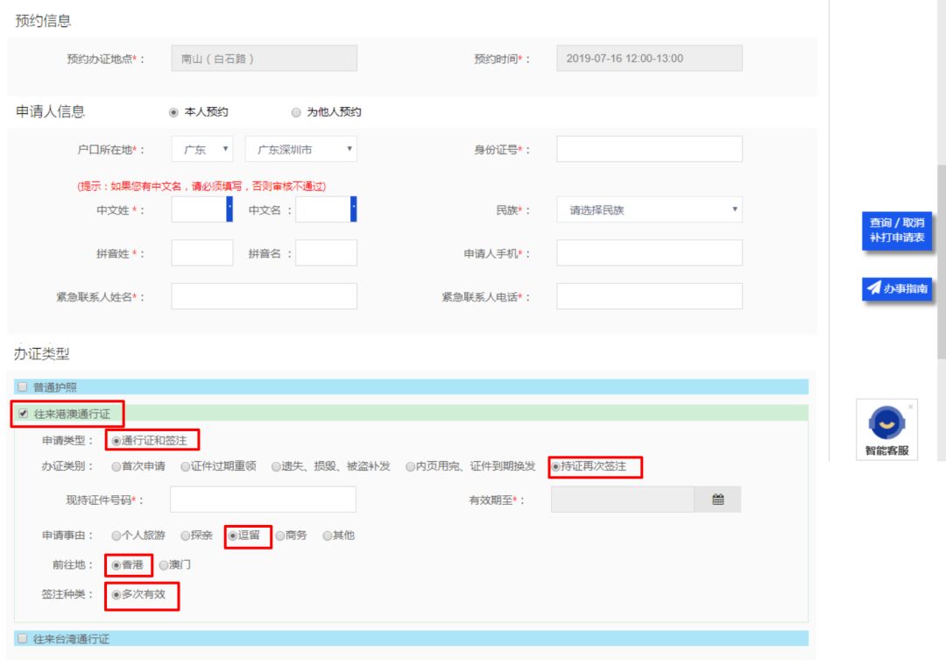
Task: Select 首次申请 radio option
Action: pyautogui.click(x=116, y=467)
